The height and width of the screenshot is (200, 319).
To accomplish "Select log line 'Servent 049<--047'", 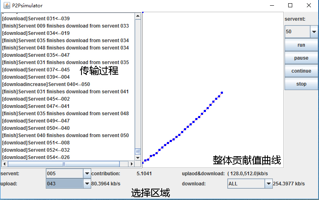I will click(x=36, y=121).
